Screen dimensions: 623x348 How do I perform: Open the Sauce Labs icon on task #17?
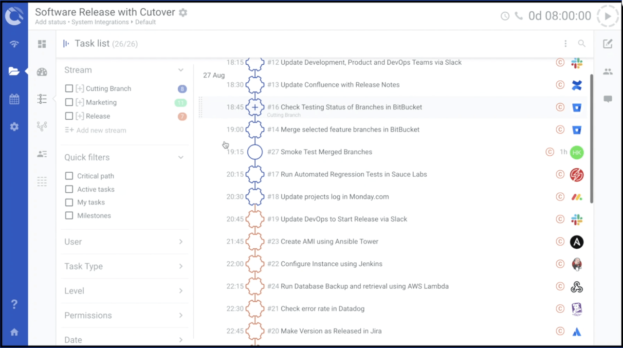pyautogui.click(x=576, y=174)
